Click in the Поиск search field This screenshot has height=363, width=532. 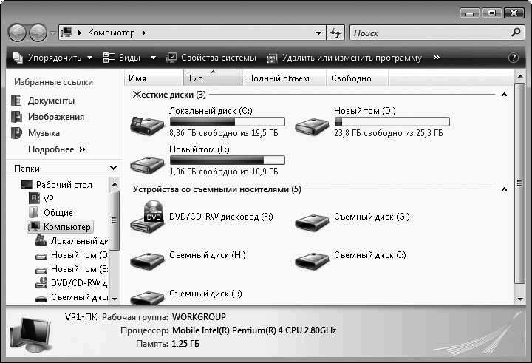click(x=429, y=33)
